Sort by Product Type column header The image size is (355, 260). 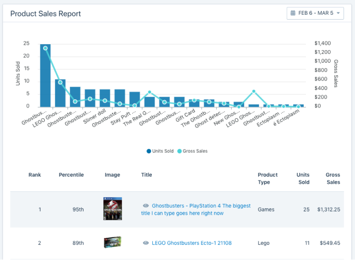(268, 178)
